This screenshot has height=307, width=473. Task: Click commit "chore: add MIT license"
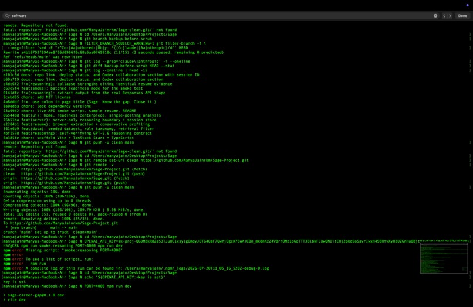(x=37, y=97)
